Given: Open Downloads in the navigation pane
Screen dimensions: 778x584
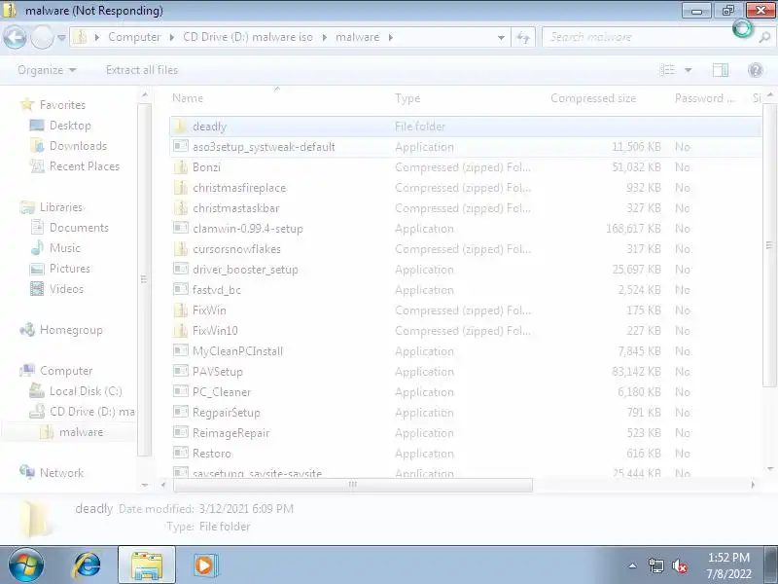Looking at the screenshot, I should tap(78, 145).
